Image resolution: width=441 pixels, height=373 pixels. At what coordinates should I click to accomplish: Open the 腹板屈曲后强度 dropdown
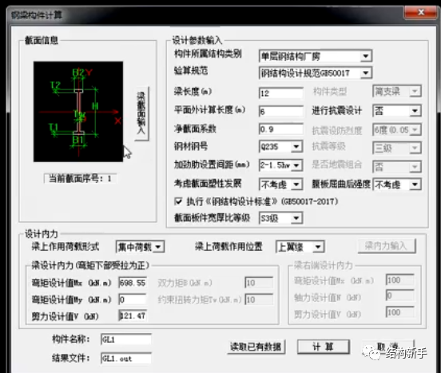click(x=397, y=185)
